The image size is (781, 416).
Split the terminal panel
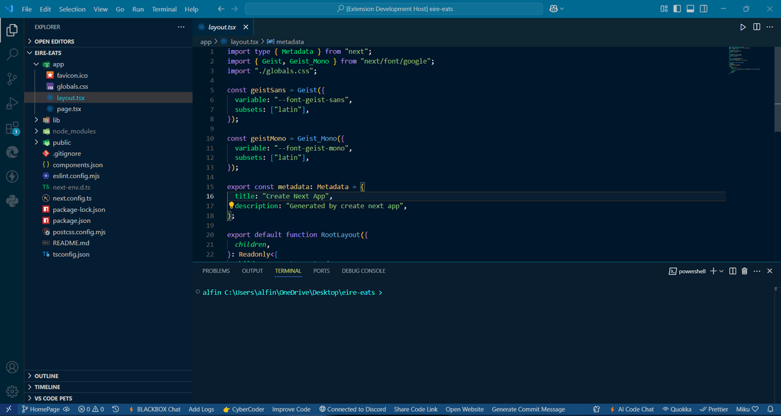pyautogui.click(x=733, y=271)
